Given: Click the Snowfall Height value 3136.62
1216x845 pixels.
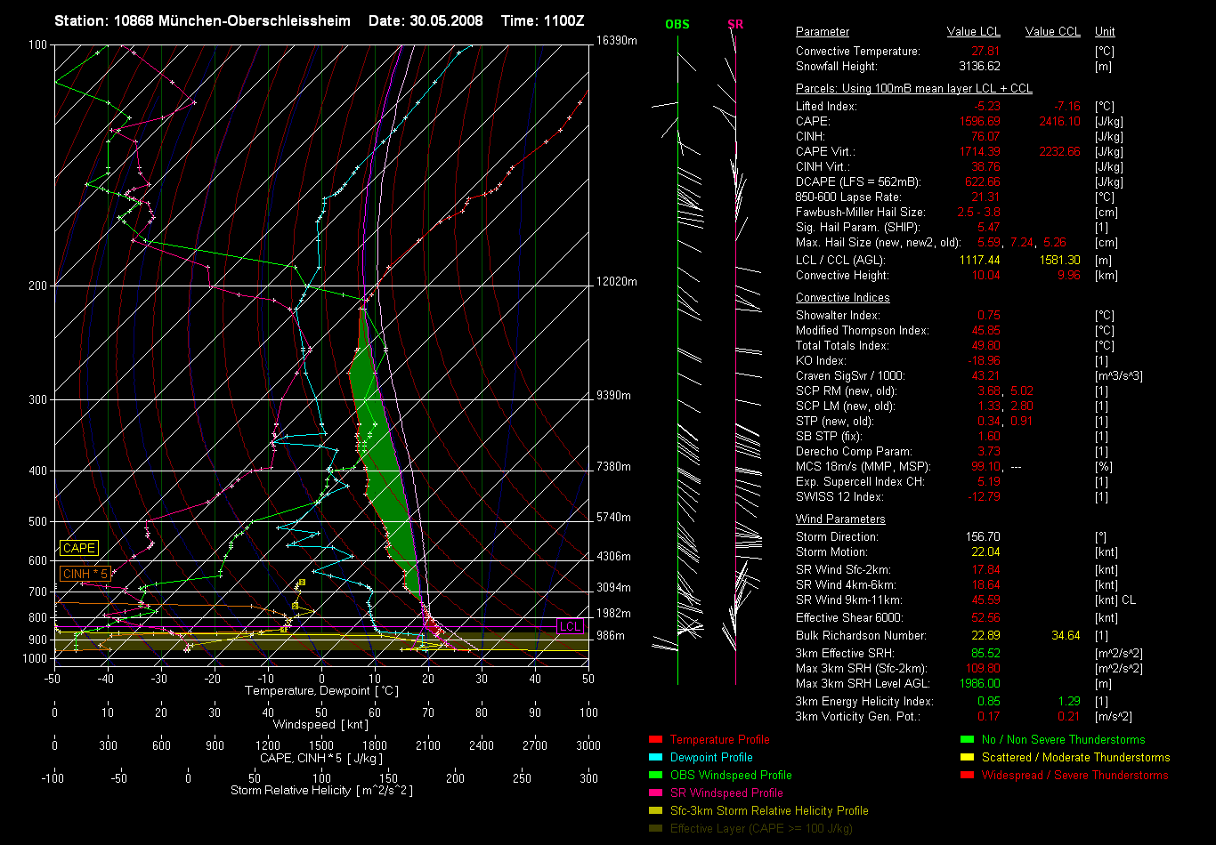Looking at the screenshot, I should point(980,67).
